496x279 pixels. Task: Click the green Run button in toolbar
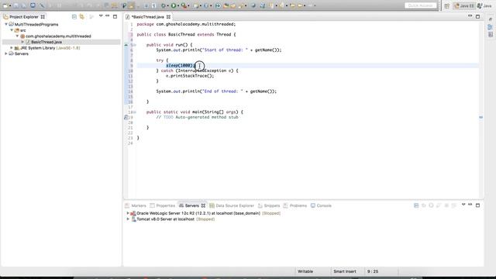pos(174,5)
